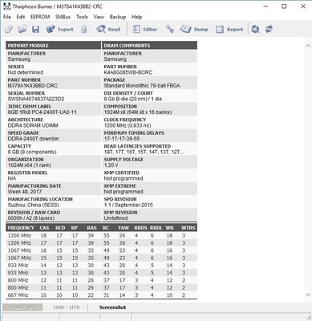Click the wrench tools icon
Viewport: 312px width, 321px height.
click(170, 29)
